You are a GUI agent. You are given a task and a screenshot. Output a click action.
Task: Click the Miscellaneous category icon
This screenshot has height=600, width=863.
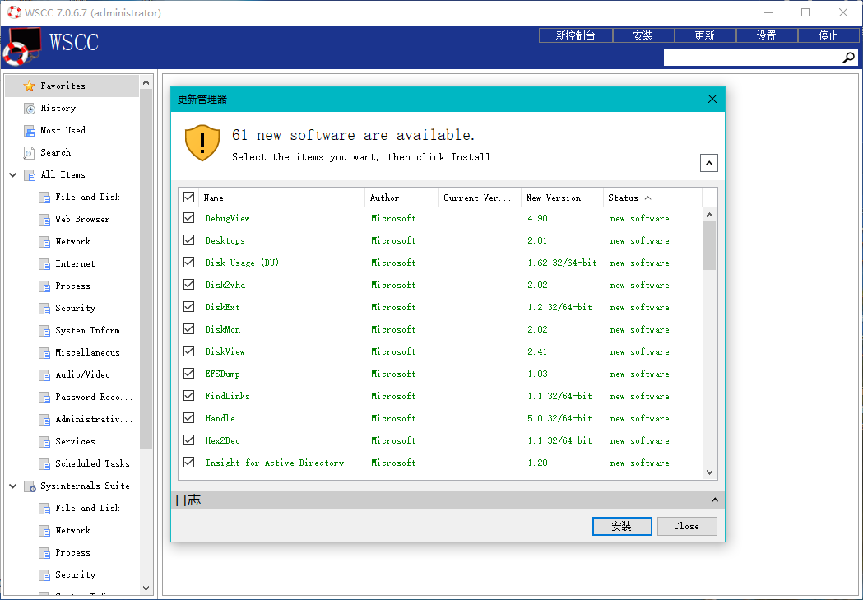pos(44,353)
